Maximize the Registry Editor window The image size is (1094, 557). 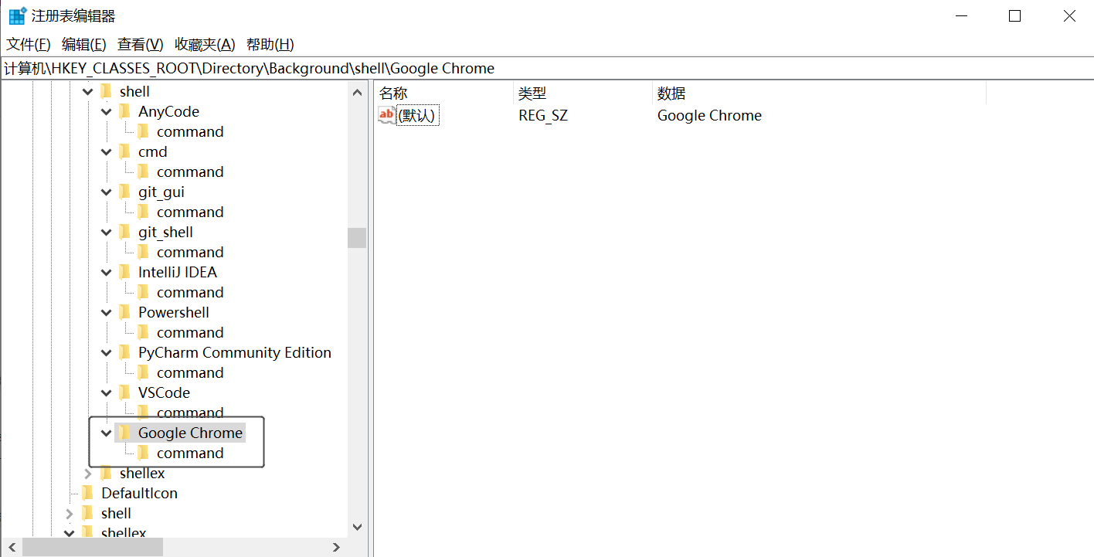(x=1015, y=16)
